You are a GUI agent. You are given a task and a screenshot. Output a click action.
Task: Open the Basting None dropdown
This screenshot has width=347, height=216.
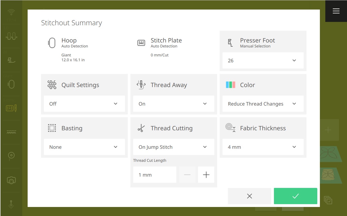[84, 147]
